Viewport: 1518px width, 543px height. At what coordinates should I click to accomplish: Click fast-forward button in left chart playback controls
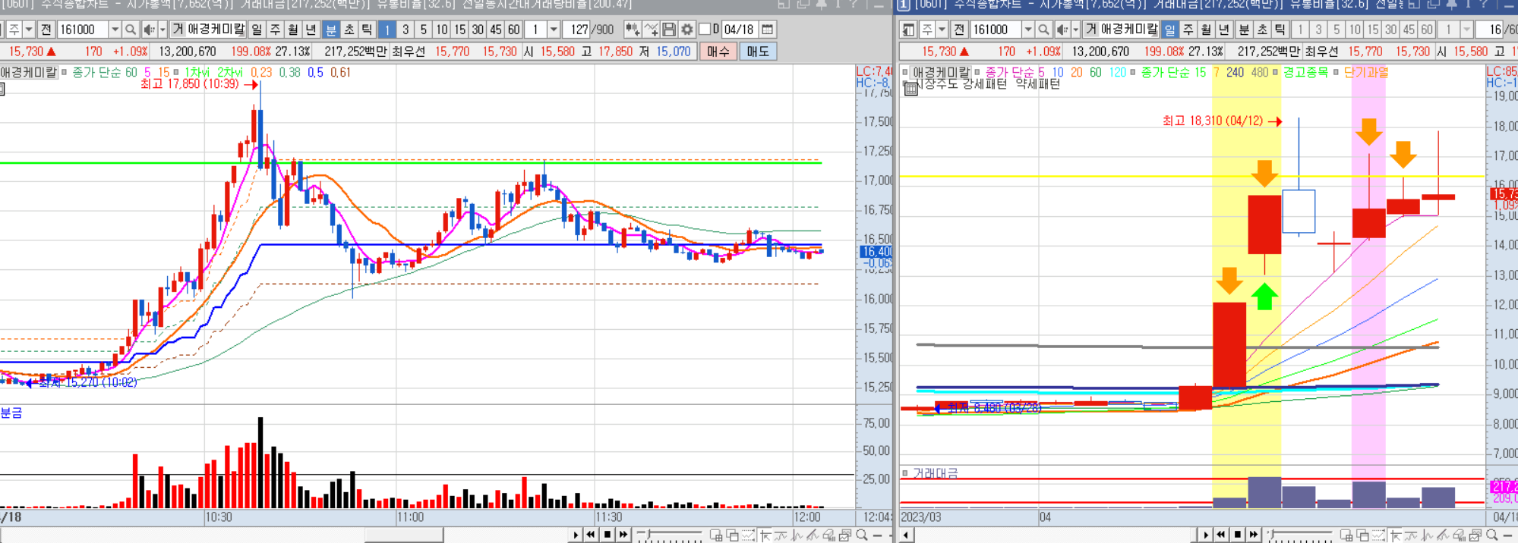tap(624, 535)
